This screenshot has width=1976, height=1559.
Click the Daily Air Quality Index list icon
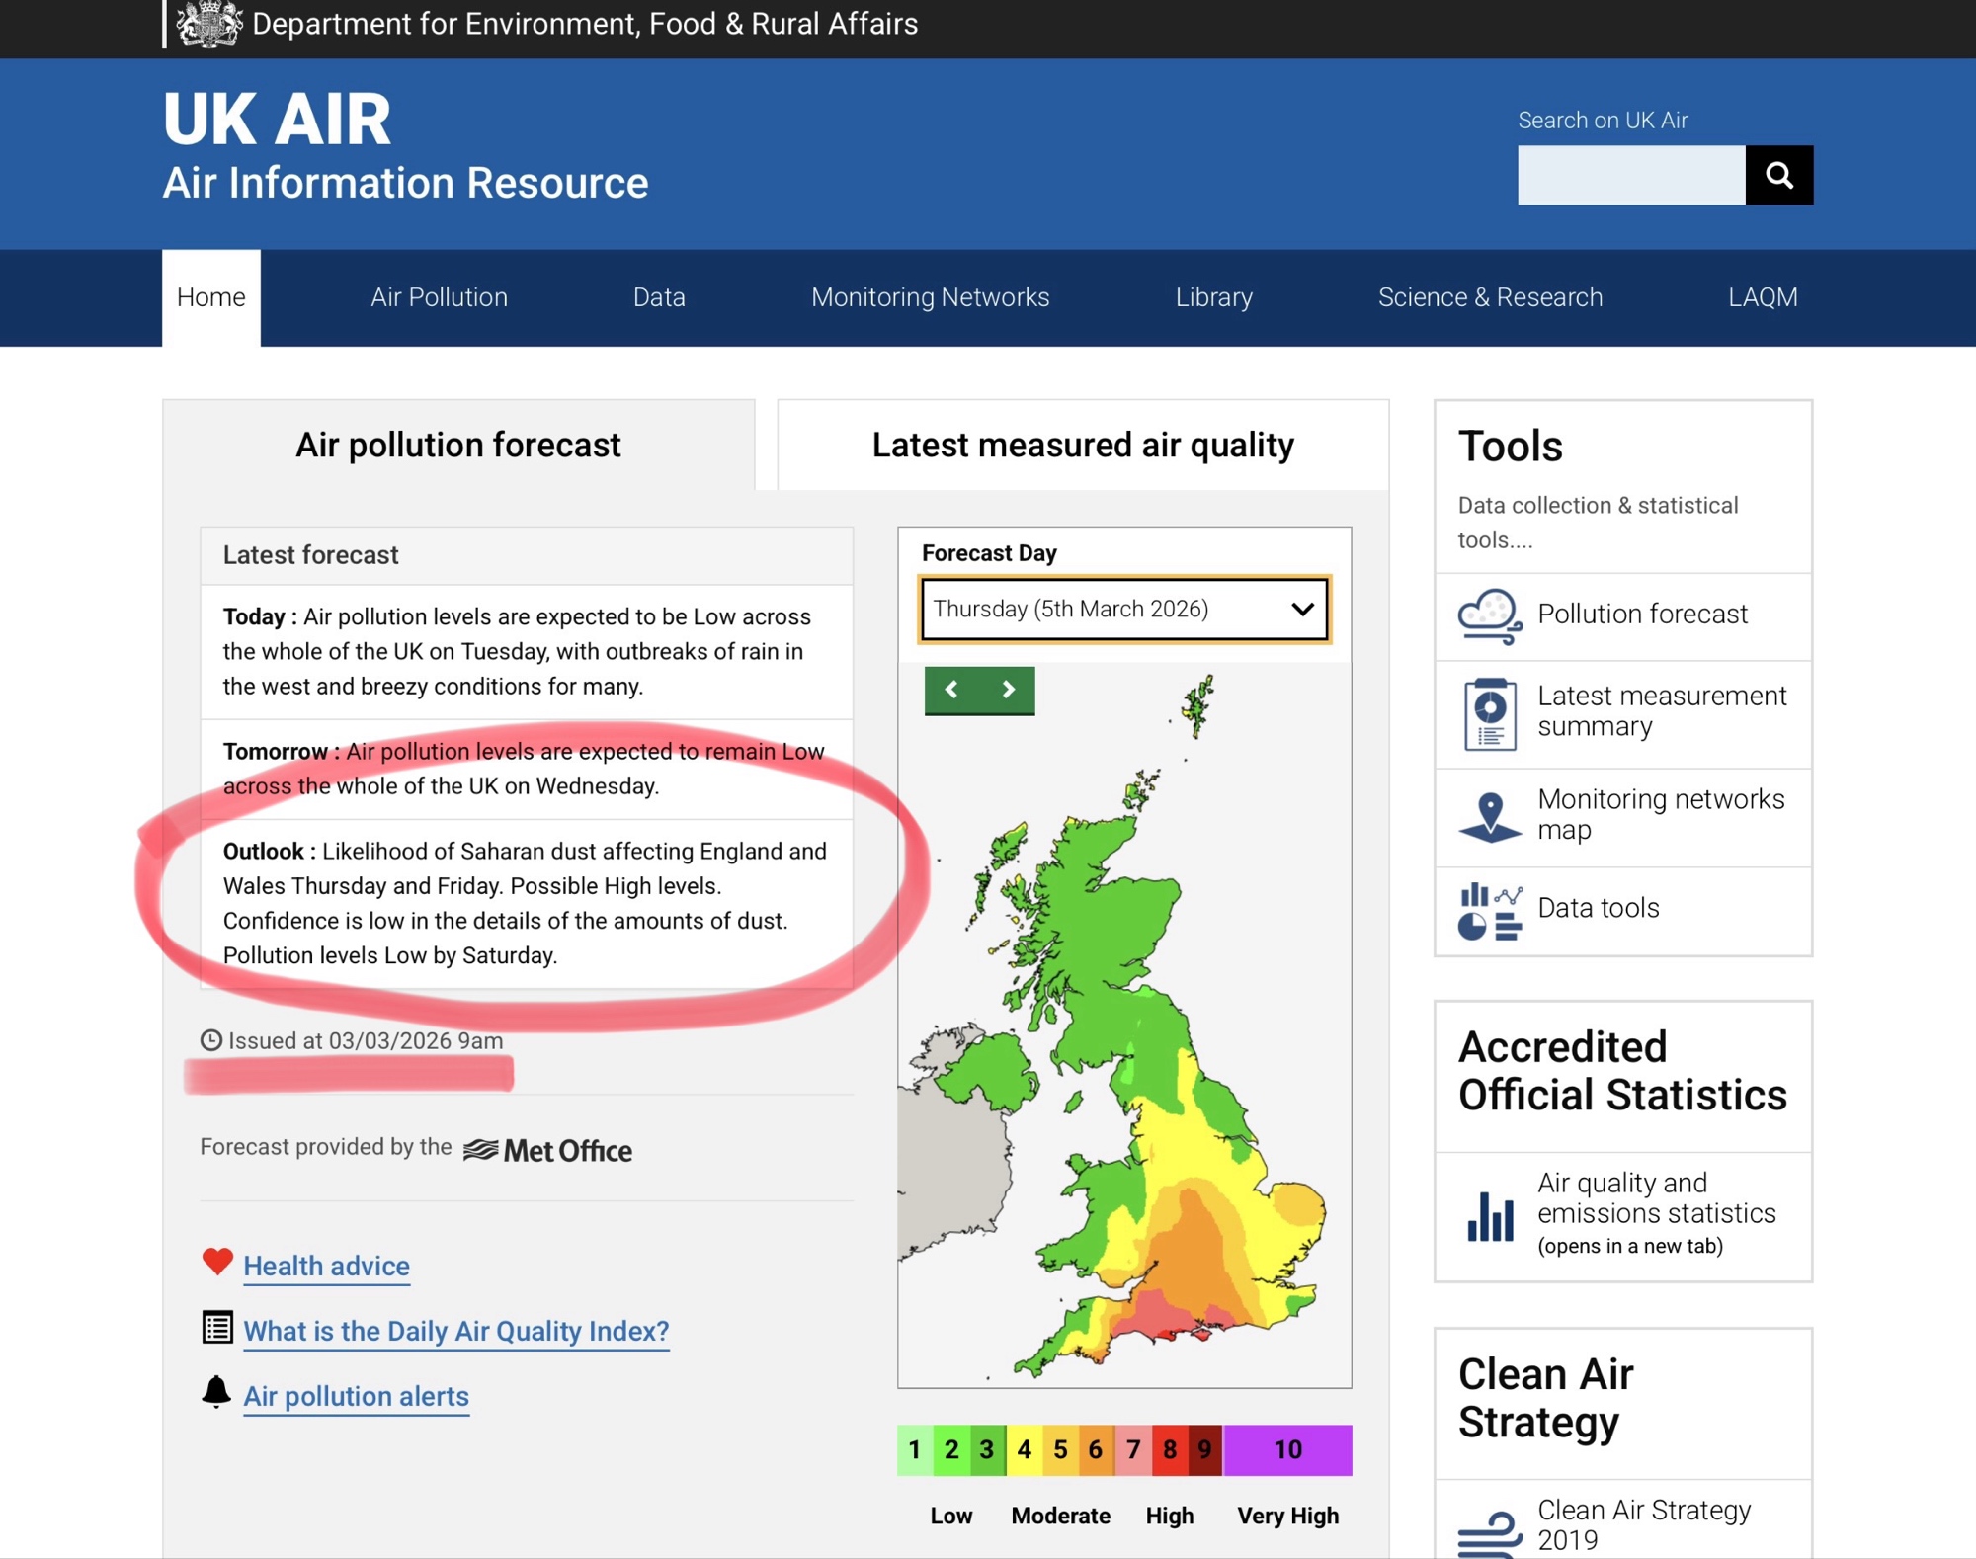click(x=217, y=1327)
